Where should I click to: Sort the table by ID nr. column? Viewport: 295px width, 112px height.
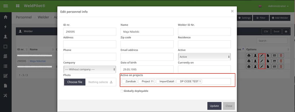pyautogui.click(x=22, y=50)
